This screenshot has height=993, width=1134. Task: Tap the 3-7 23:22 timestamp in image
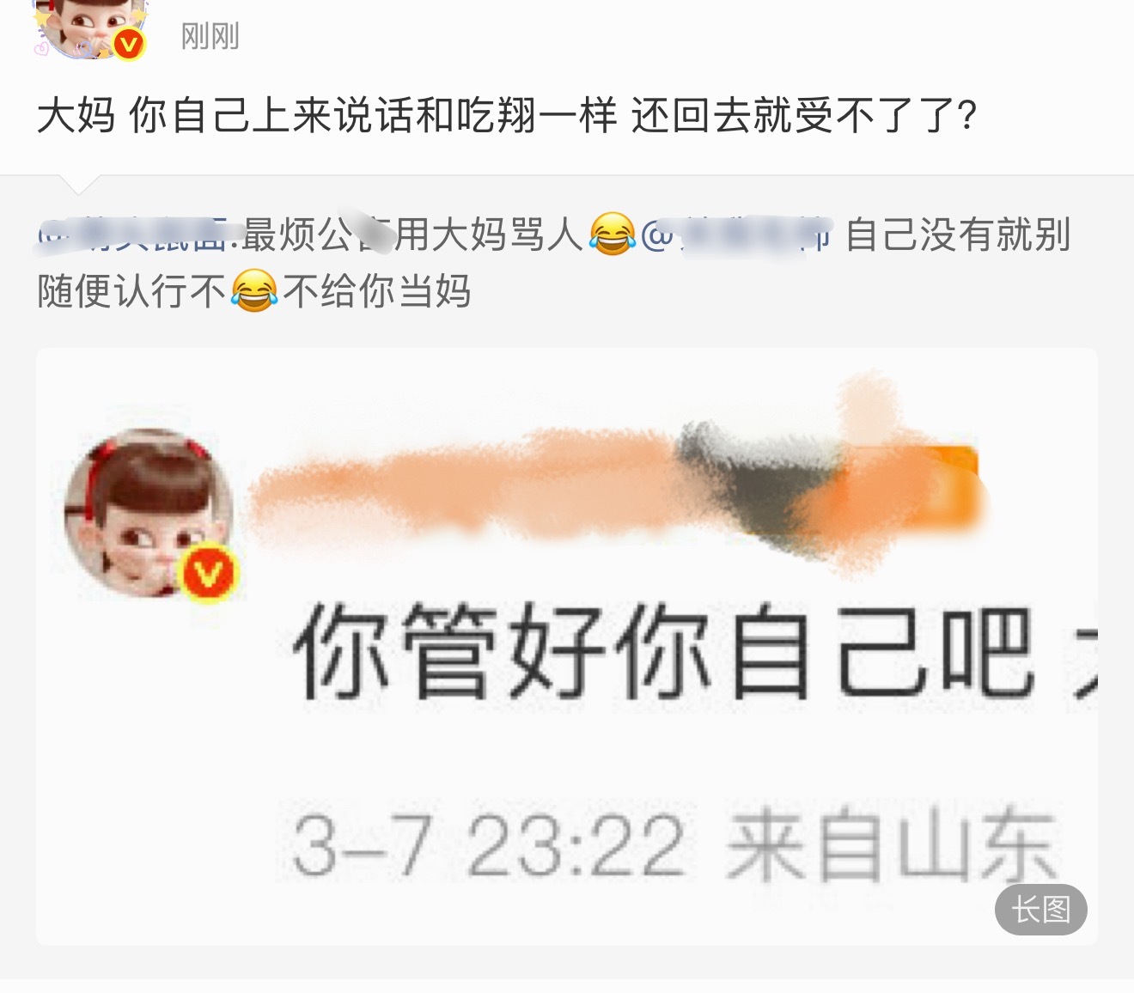pos(489,847)
